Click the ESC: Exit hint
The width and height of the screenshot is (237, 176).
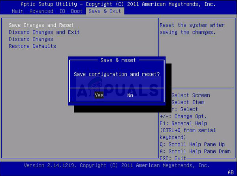pyautogui.click(x=173, y=158)
